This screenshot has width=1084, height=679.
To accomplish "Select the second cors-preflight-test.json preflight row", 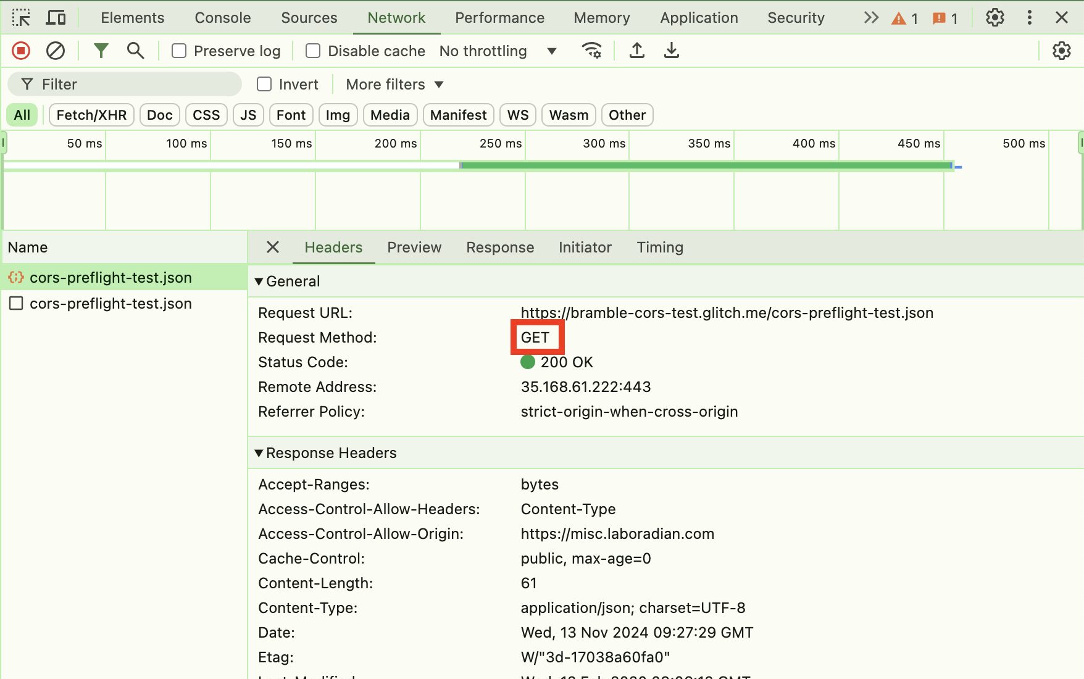I will [123, 303].
